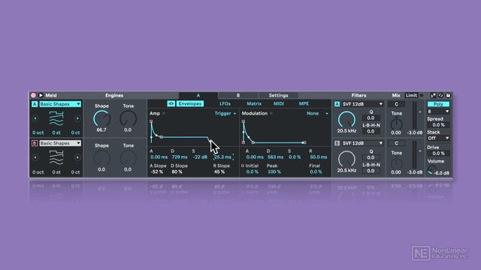Click Amp attack value 0.00 ms

click(x=159, y=157)
